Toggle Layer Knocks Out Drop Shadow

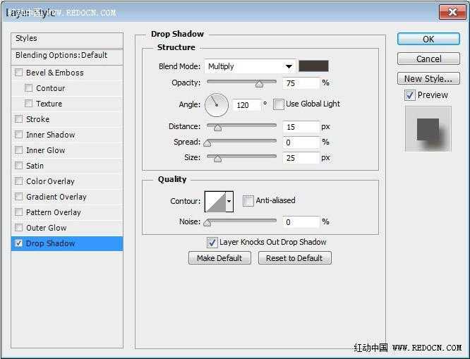212,243
